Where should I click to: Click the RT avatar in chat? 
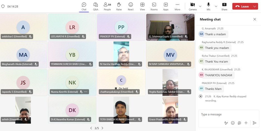(201, 61)
